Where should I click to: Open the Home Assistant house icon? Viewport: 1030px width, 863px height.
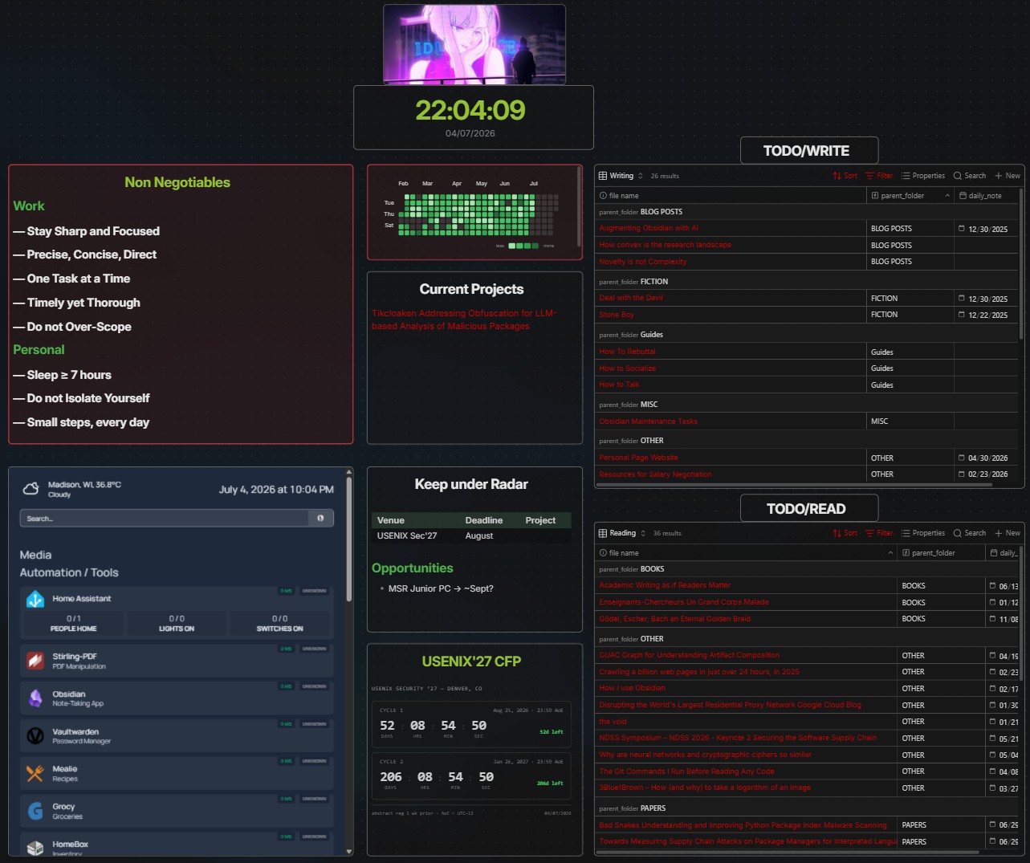(35, 599)
